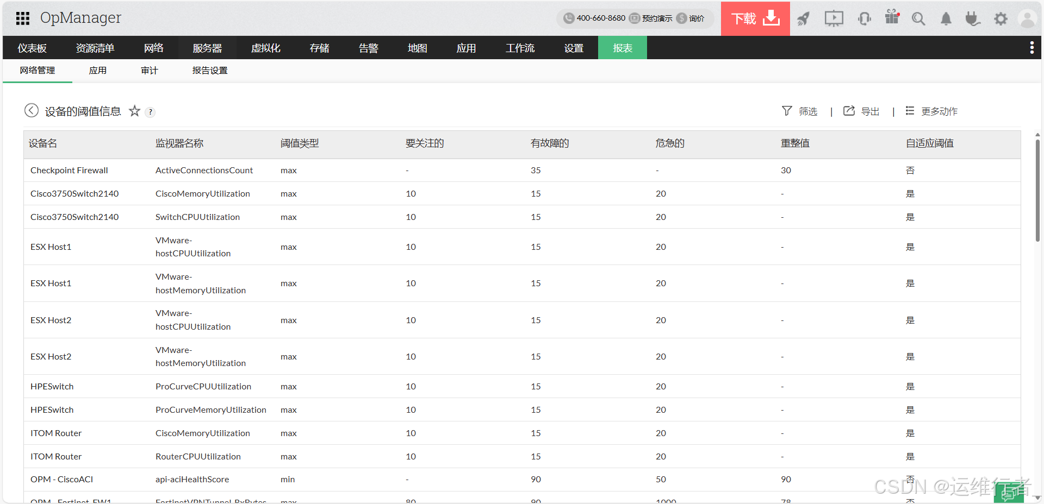1044x504 pixels.
Task: Switch to 报告设置 sub-tab
Action: pyautogui.click(x=210, y=71)
